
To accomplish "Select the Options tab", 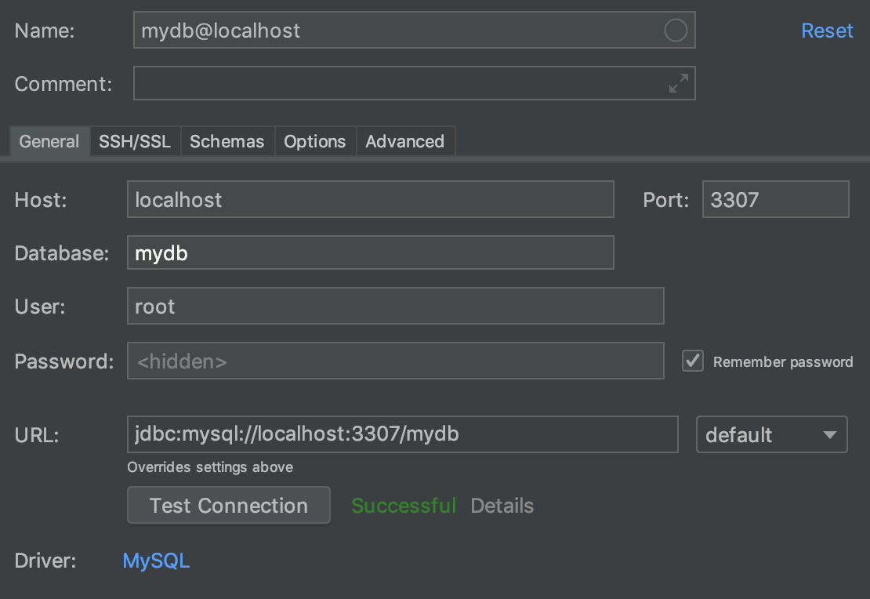I will (314, 141).
